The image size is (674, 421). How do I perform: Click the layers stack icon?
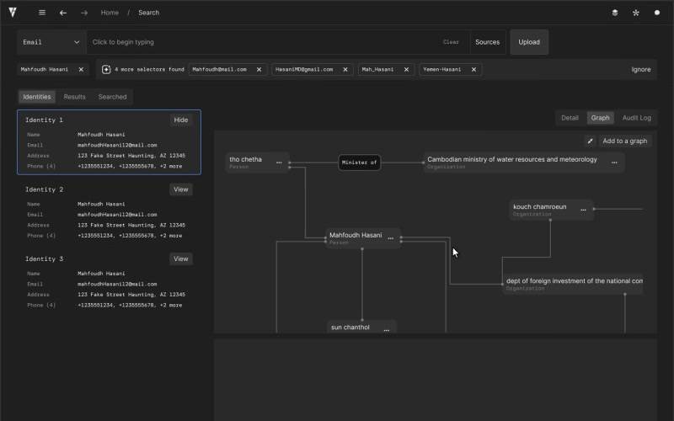pos(615,13)
